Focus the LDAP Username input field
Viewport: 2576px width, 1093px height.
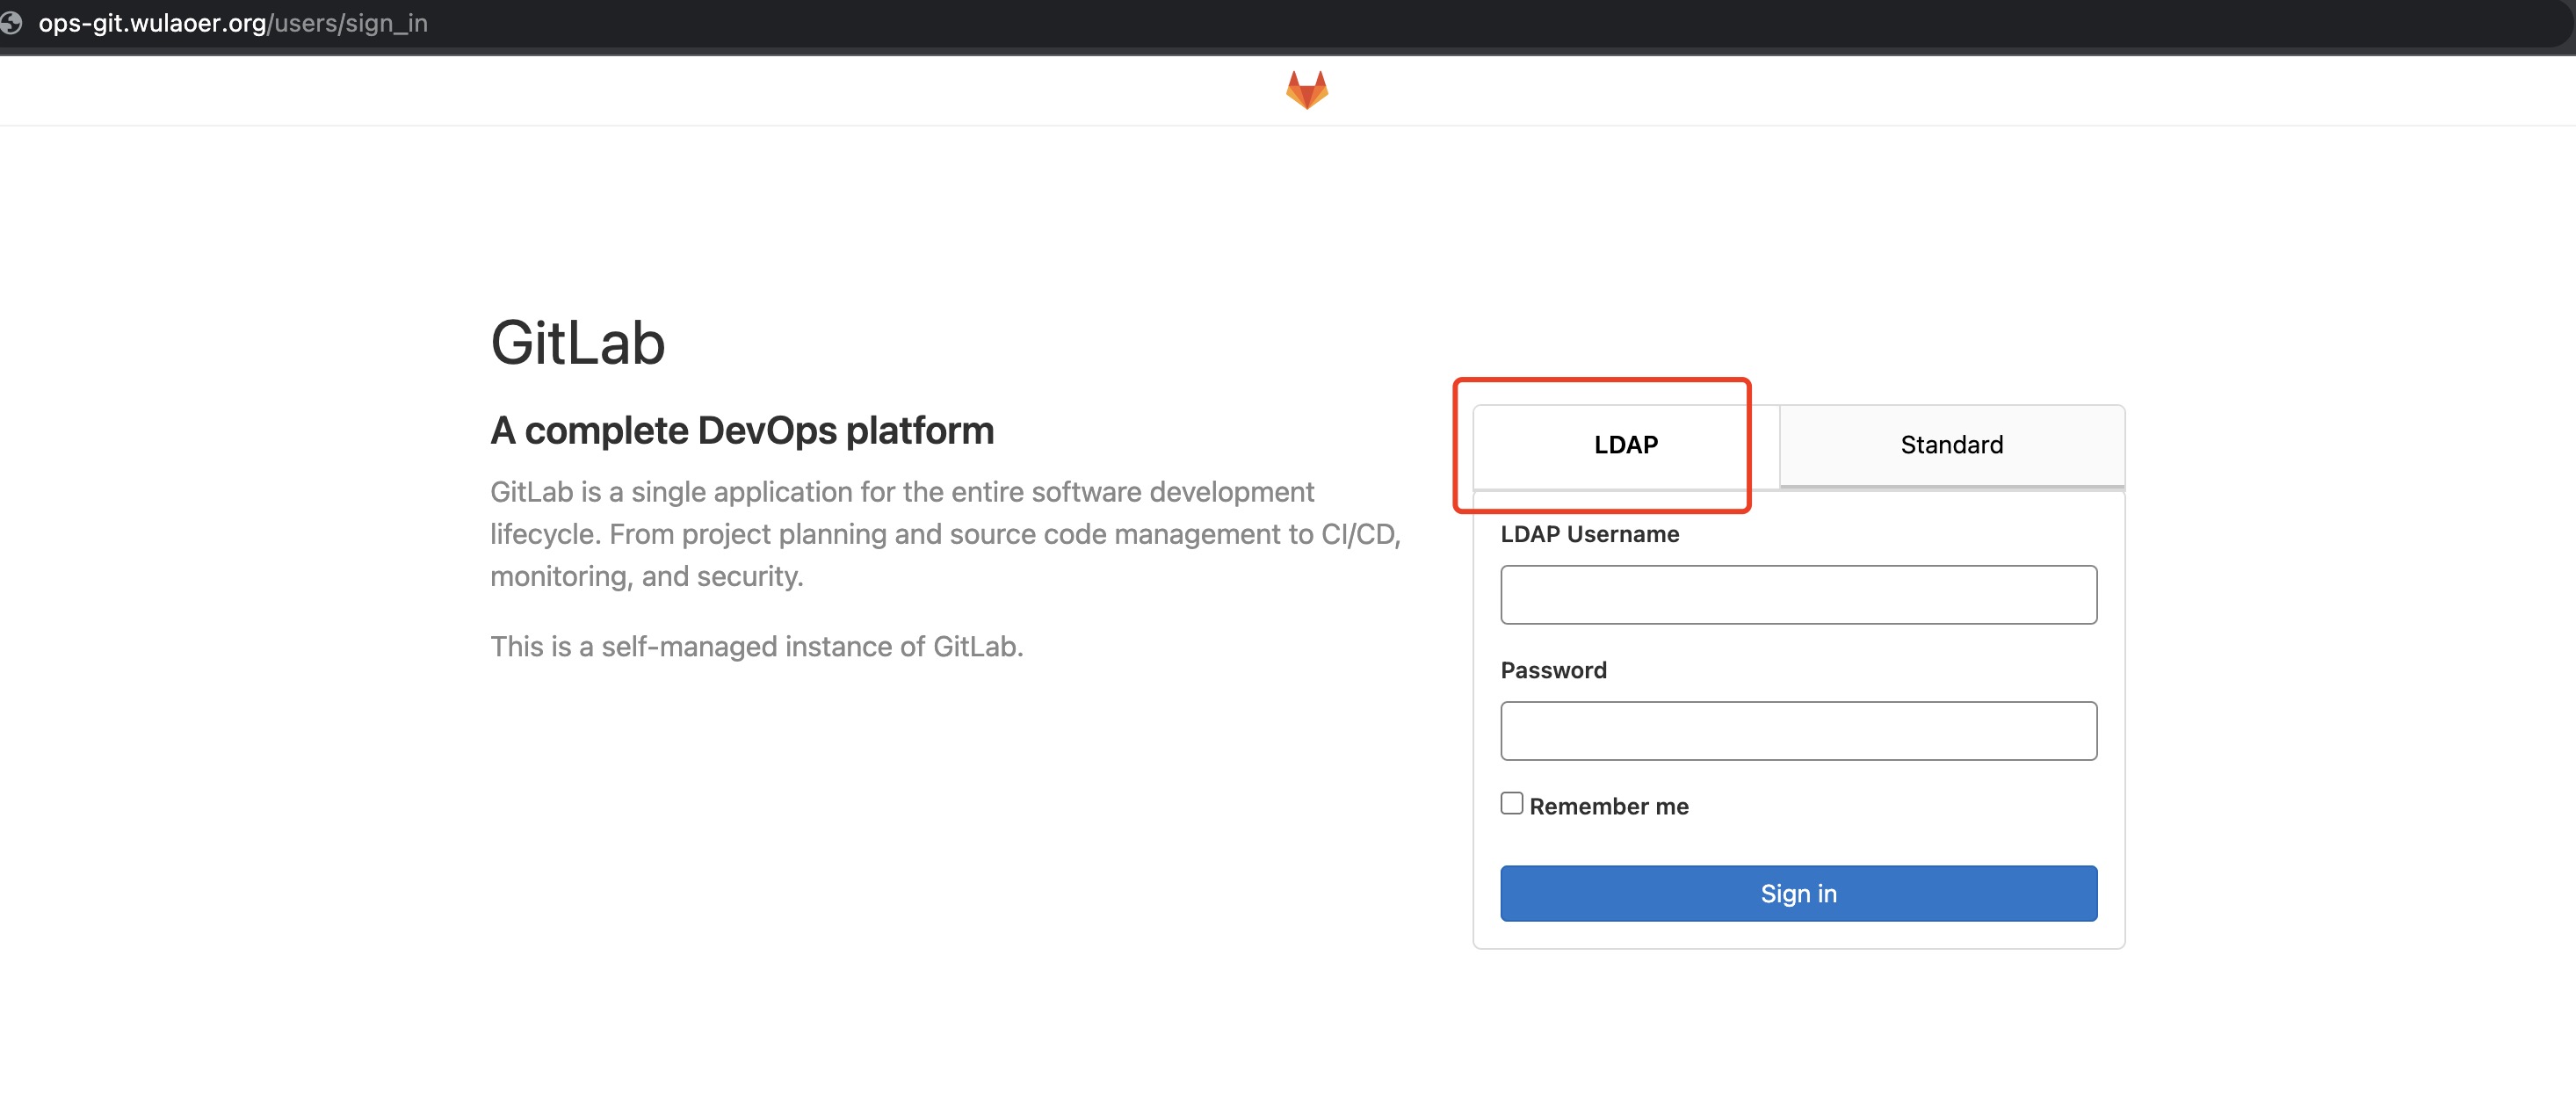(x=1798, y=595)
